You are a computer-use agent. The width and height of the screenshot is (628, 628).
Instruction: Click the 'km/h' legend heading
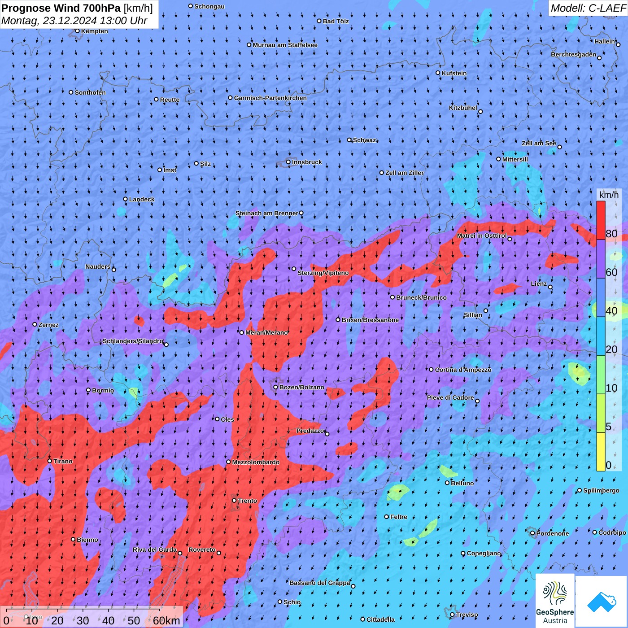pos(609,195)
